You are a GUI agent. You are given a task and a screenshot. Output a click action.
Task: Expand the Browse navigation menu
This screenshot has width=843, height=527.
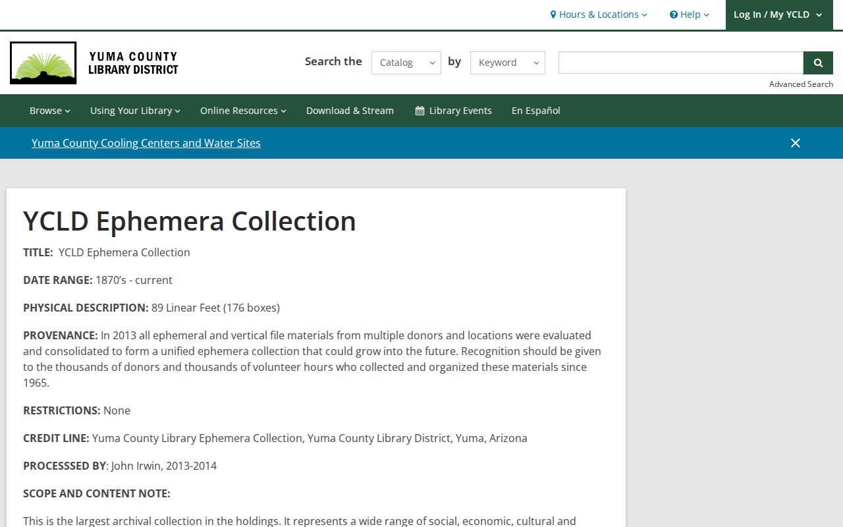(50, 111)
